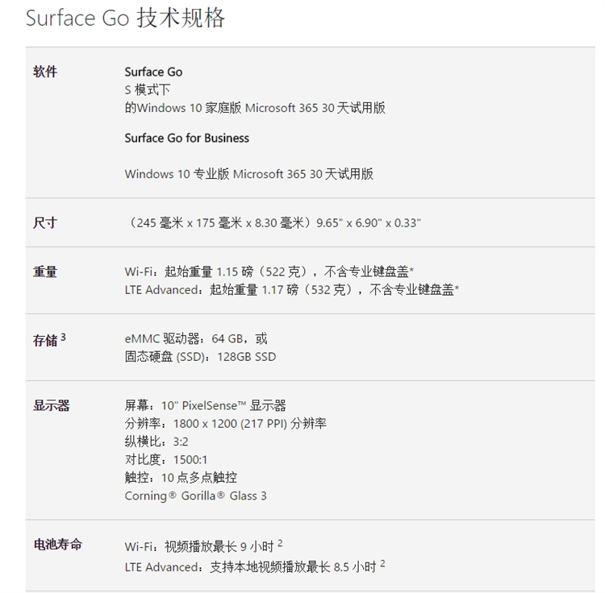605x593 pixels.
Task: Click the eMMC 驱动器 64 GB line
Action: (196, 338)
